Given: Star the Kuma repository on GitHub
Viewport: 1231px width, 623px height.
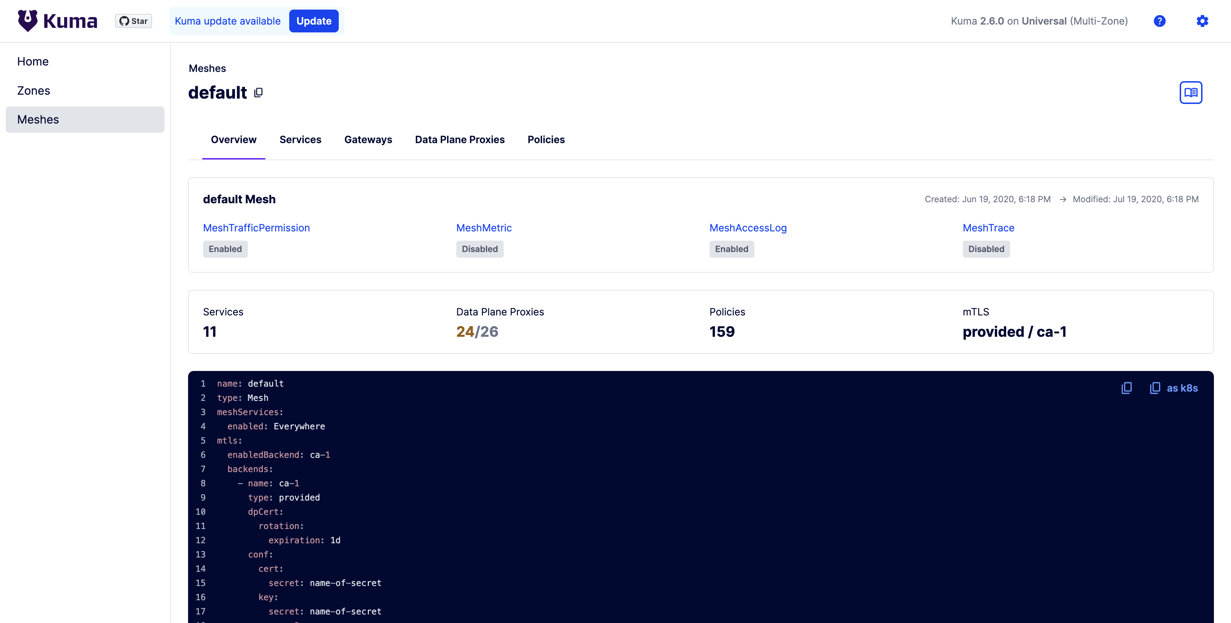Looking at the screenshot, I should click(x=133, y=21).
